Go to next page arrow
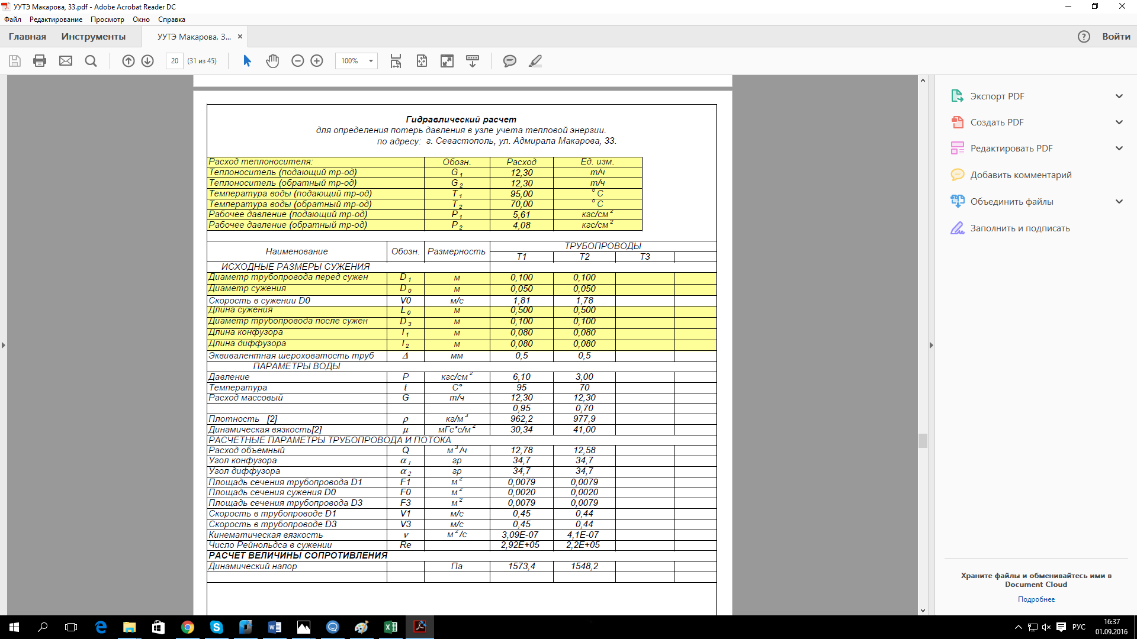1137x639 pixels. pos(147,61)
